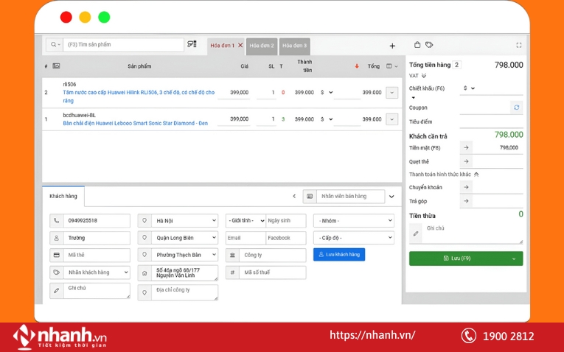Click the Nhân viên bán hàng field

pos(351,197)
